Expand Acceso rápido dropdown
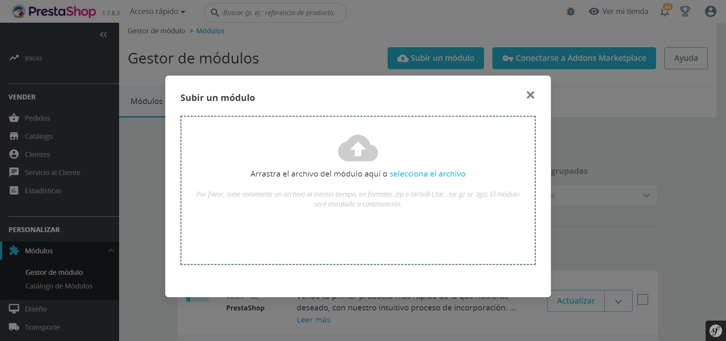 coord(158,11)
